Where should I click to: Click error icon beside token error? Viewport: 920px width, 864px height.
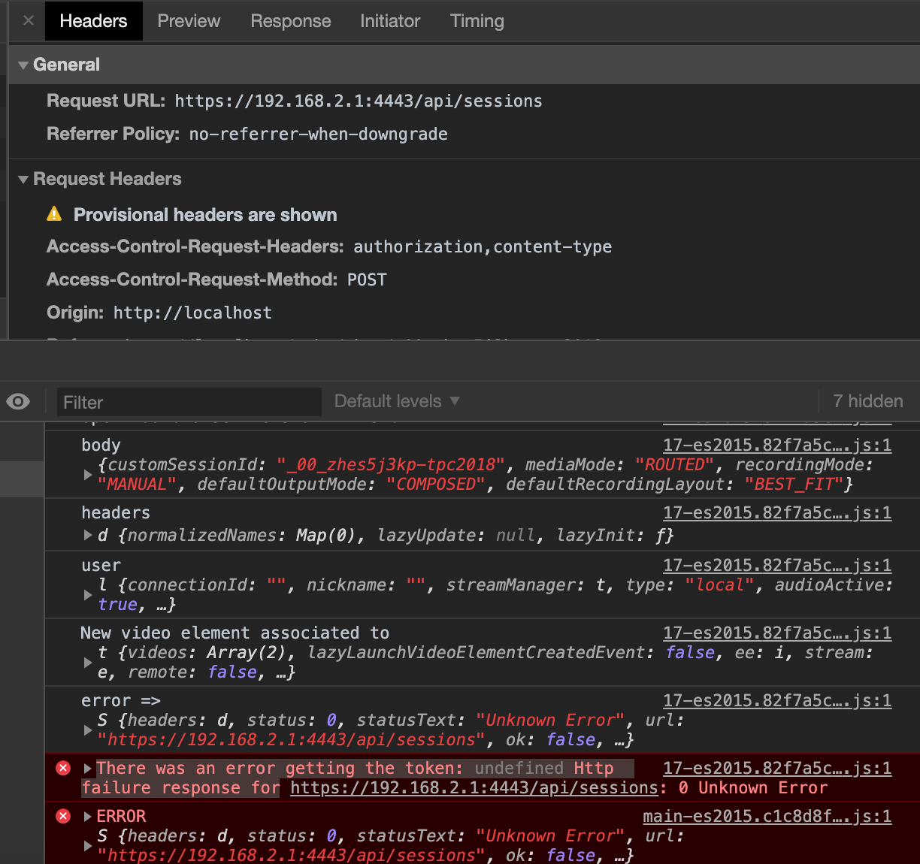(63, 768)
